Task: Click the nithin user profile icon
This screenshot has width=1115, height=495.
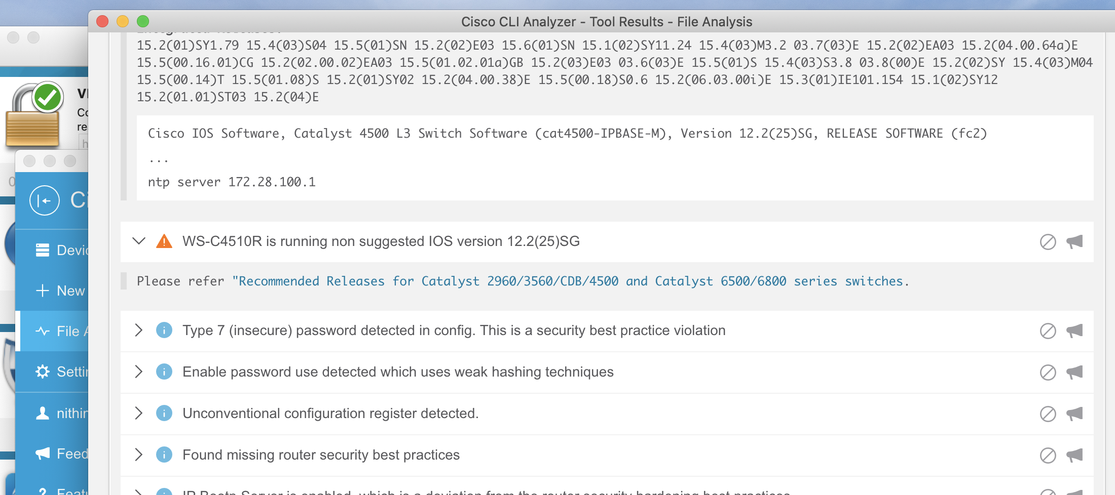Action: tap(43, 412)
